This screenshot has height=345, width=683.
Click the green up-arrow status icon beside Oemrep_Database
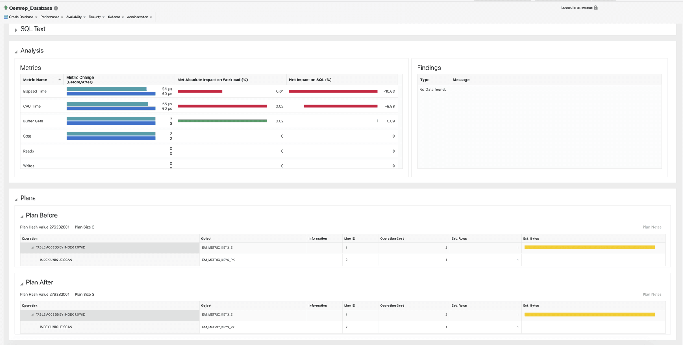click(6, 8)
